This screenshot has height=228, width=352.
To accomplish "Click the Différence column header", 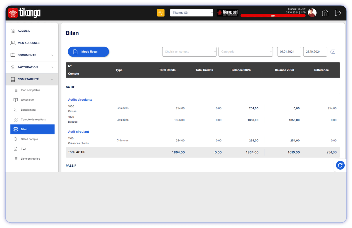I will pos(321,70).
